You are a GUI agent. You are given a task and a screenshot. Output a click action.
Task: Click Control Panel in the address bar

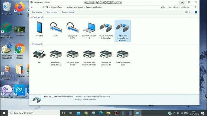pyautogui.click(x=57, y=7)
